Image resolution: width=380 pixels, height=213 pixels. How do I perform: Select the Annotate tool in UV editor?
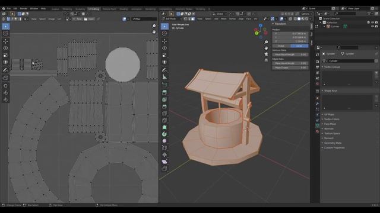5,70
